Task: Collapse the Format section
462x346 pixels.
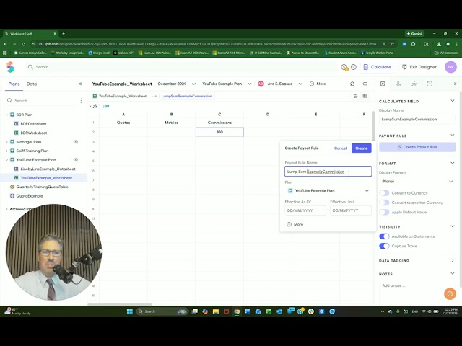Action: click(453, 163)
